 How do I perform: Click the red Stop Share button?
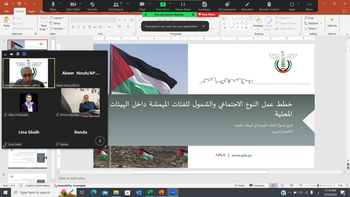coord(208,14)
